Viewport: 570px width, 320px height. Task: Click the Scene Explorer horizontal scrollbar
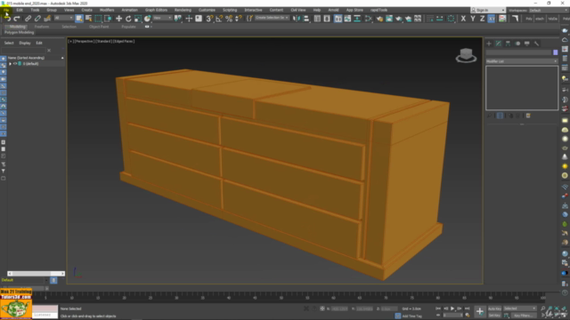[x=36, y=274]
